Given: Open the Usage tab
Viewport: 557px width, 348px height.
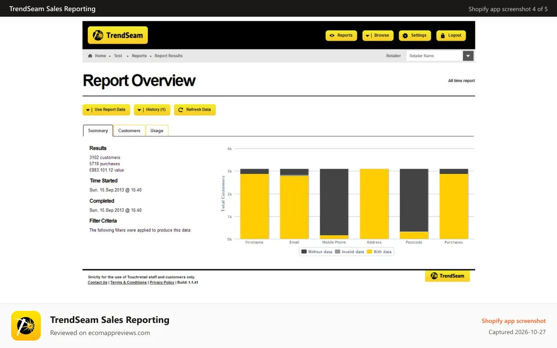Looking at the screenshot, I should (157, 131).
